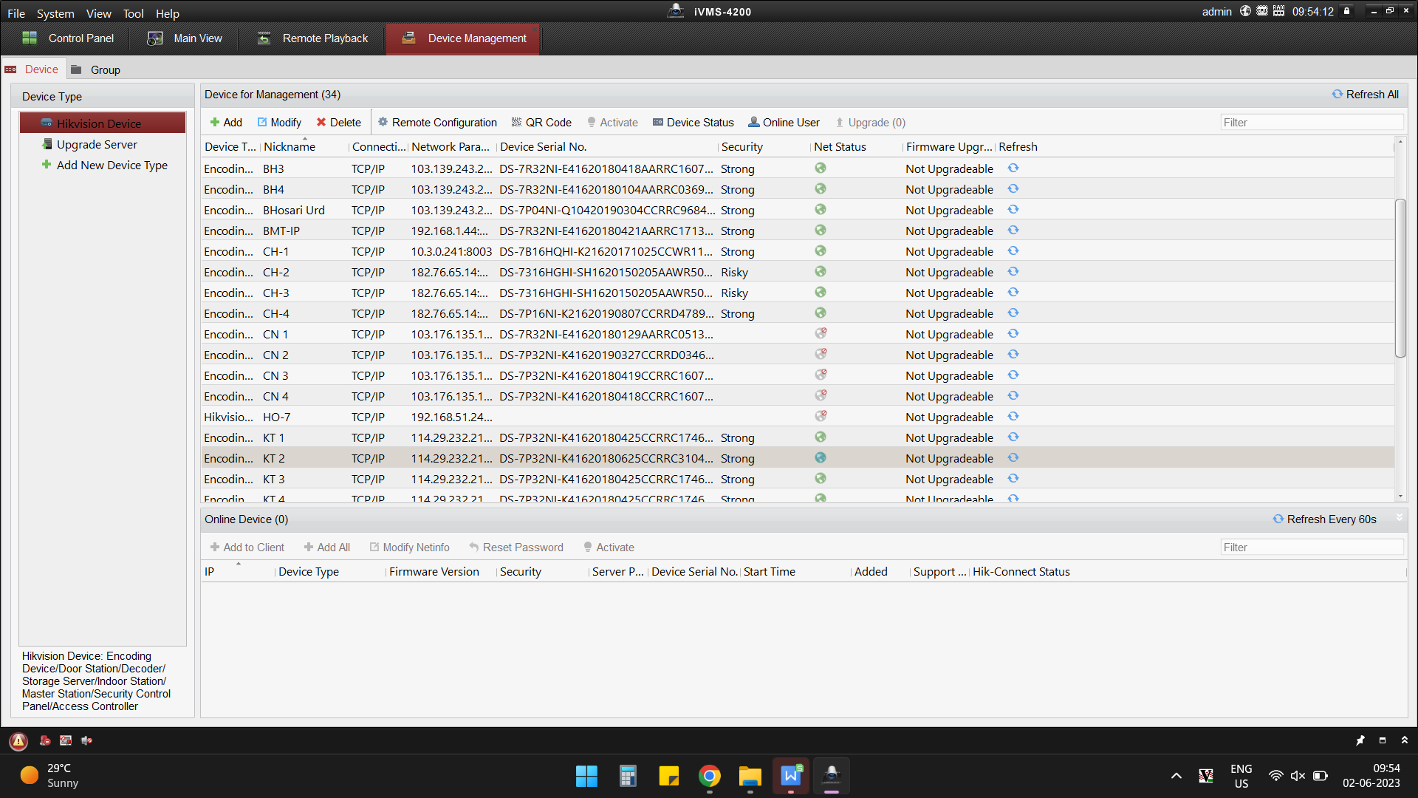Open the System menu
This screenshot has height=798, width=1418.
(x=55, y=13)
